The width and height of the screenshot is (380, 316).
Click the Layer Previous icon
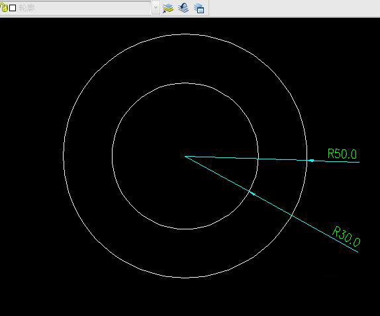183,8
